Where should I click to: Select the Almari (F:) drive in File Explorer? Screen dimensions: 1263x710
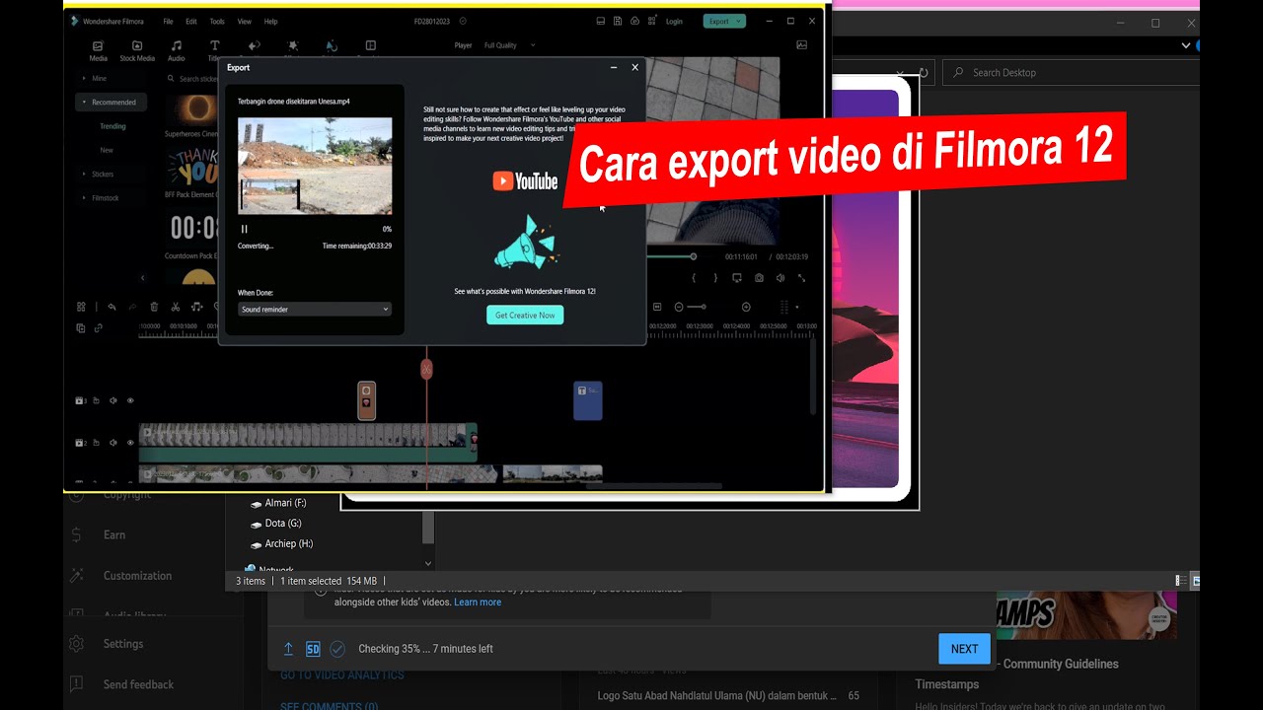click(285, 503)
